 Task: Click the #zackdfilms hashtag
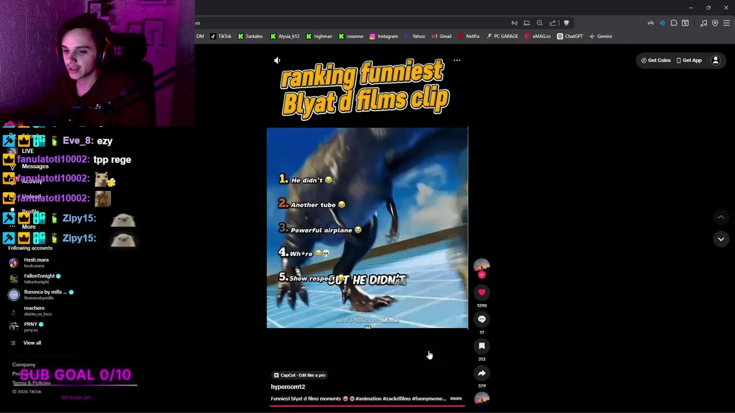pyautogui.click(x=397, y=399)
